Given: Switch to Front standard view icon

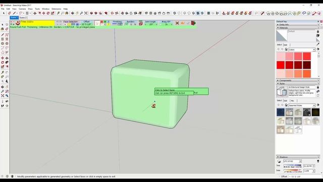Looking at the screenshot, I should tap(155, 13).
